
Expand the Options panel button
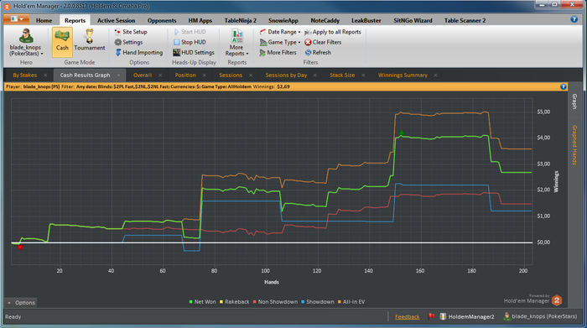pyautogui.click(x=21, y=303)
